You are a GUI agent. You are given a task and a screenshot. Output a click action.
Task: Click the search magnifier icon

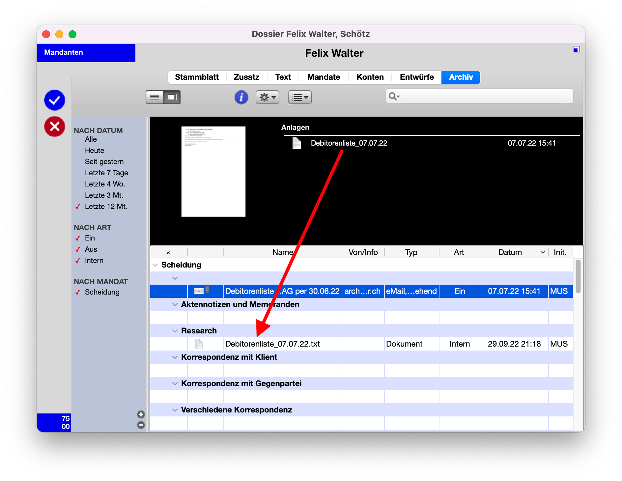394,96
